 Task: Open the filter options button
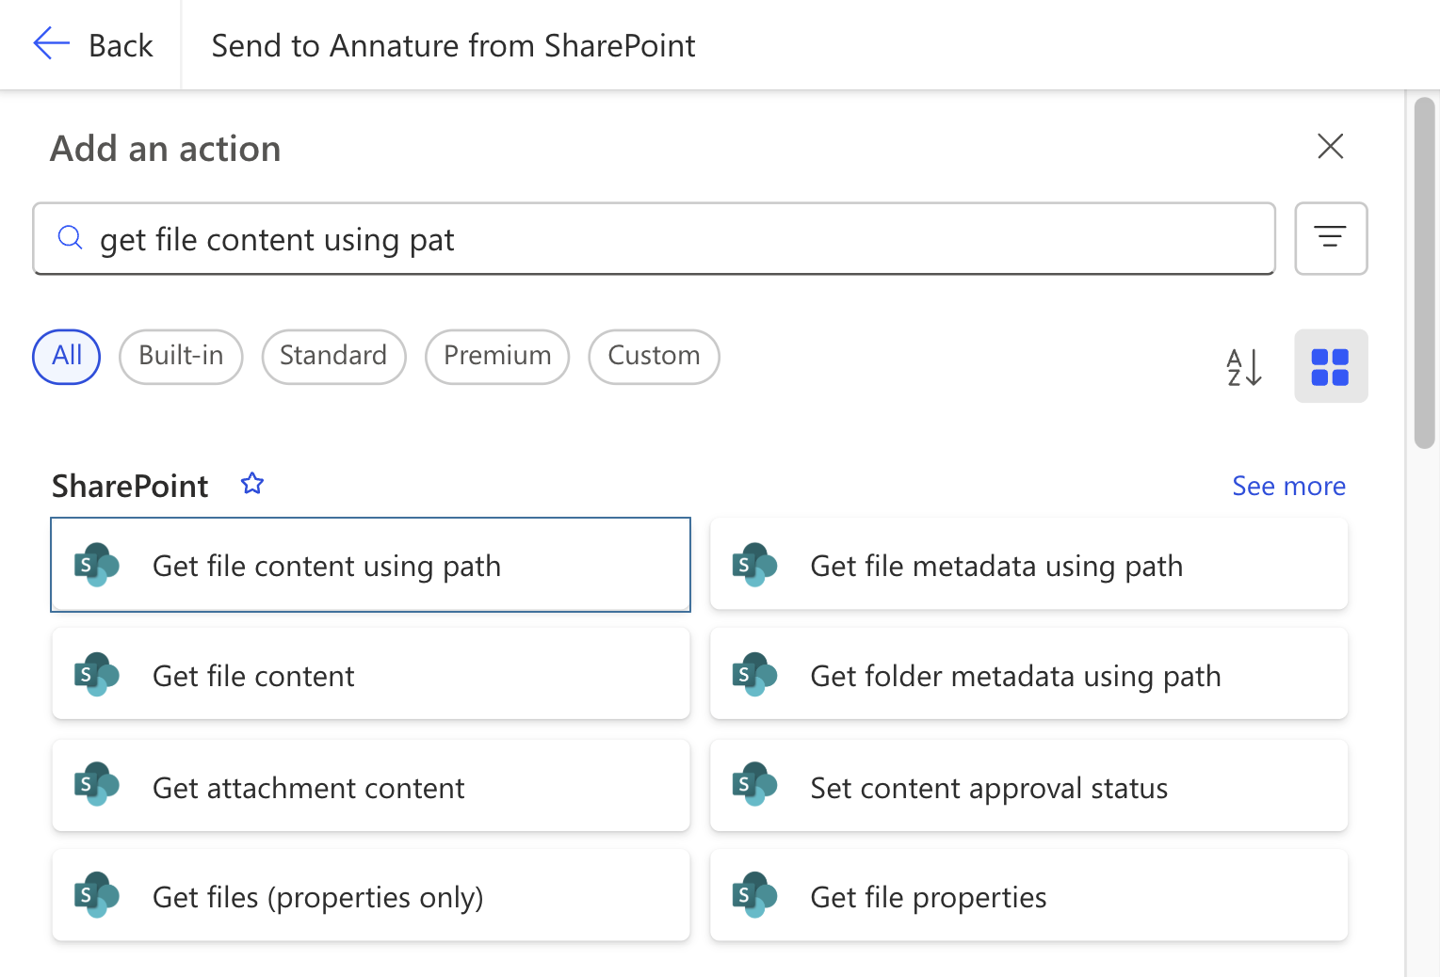1330,238
